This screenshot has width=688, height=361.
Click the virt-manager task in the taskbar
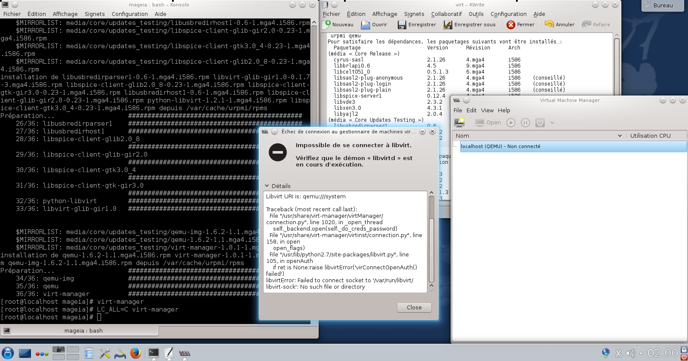pos(184,353)
